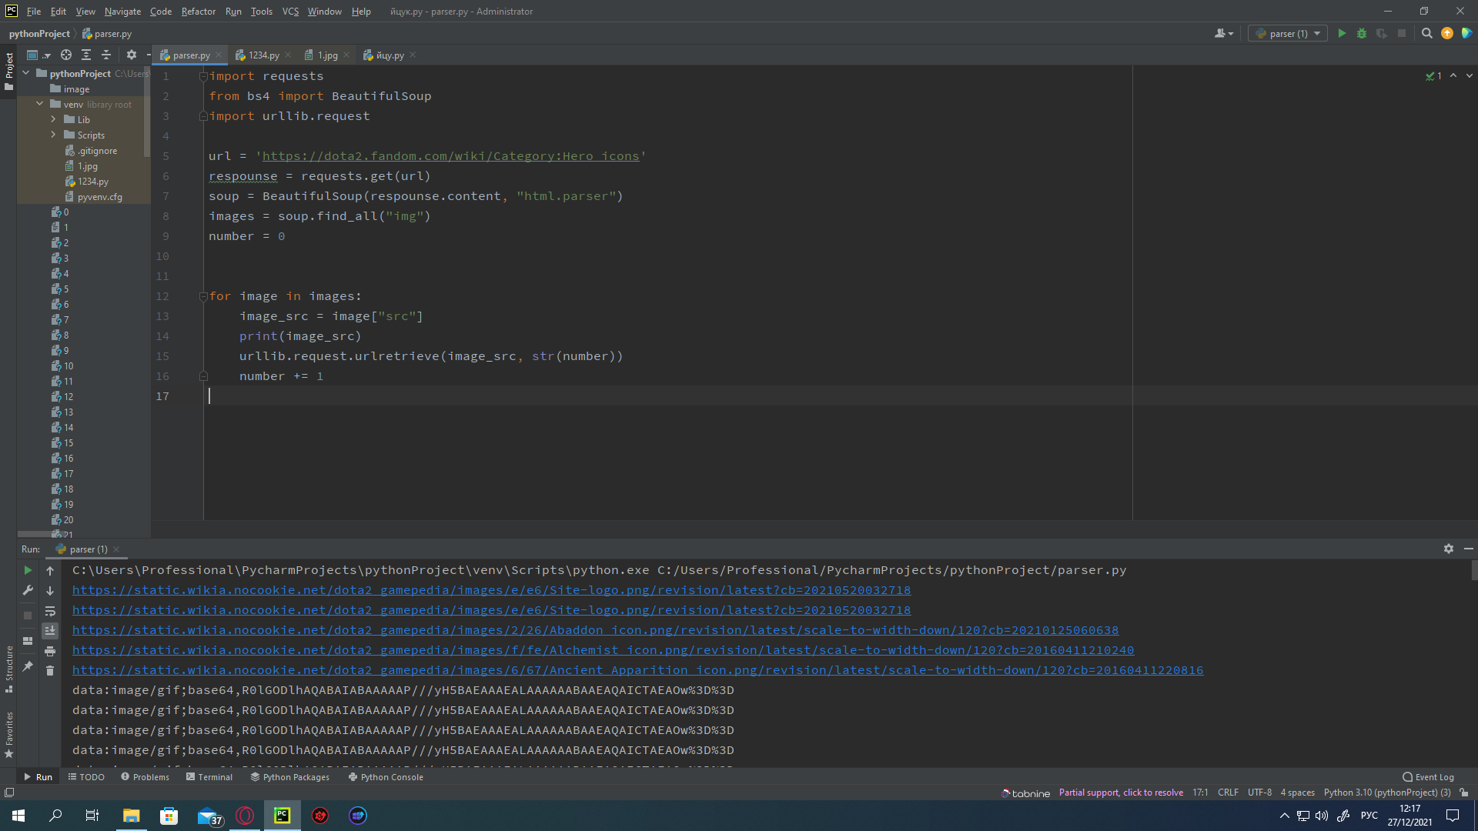Collapse the pythonProject root folder
1478x831 pixels.
coord(26,73)
